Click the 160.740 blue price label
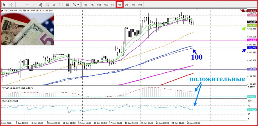This screenshot has width=258, height=126. coord(252,48)
